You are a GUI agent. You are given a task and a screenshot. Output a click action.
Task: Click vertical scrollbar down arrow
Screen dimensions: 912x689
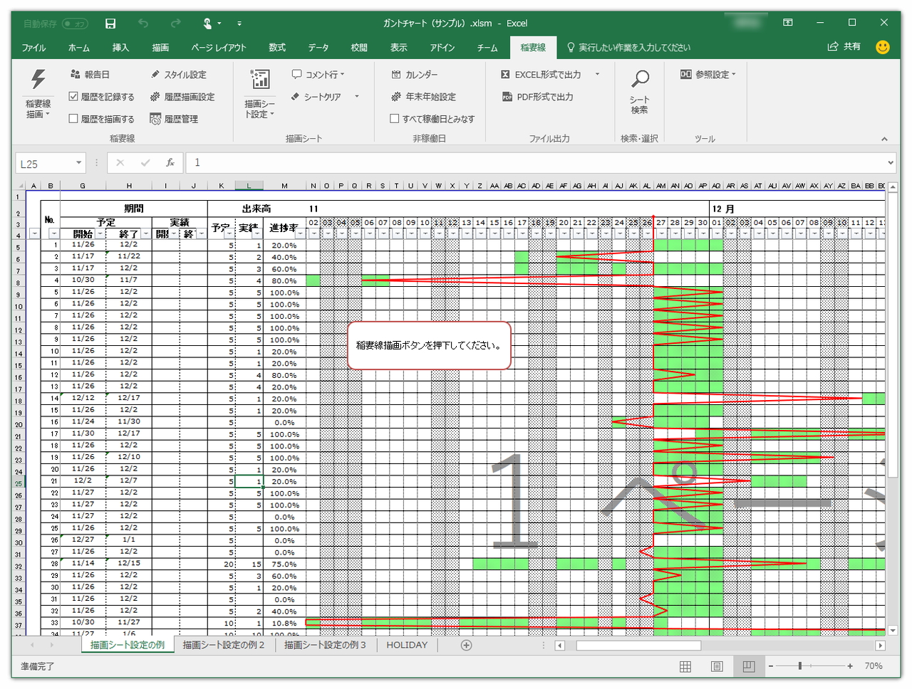[x=893, y=631]
